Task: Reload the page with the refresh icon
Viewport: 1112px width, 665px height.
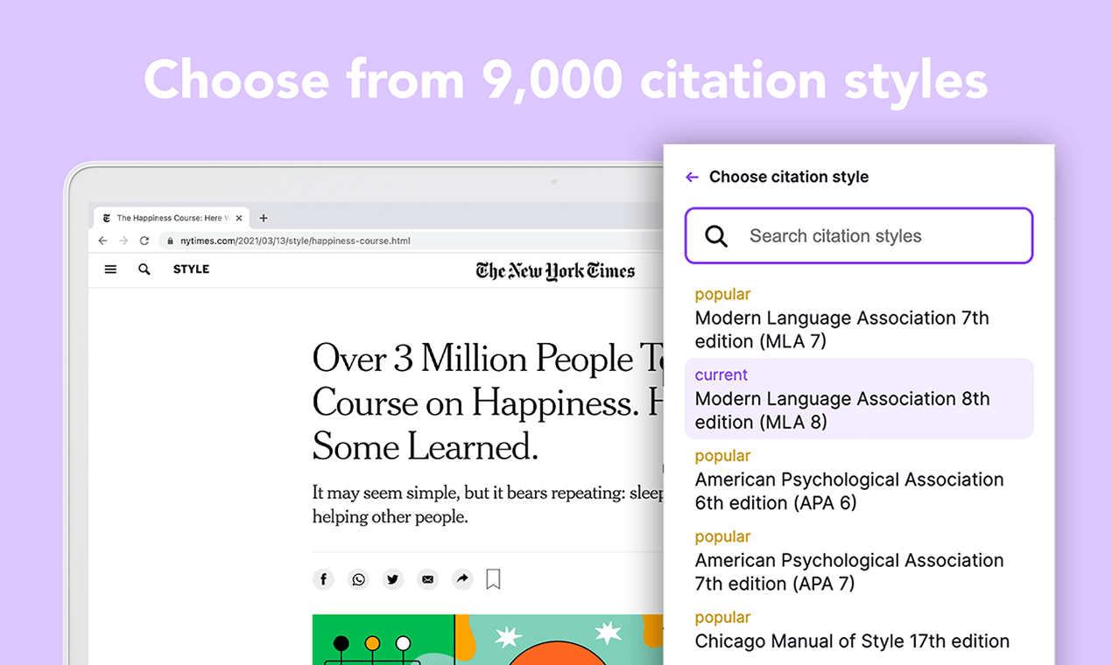Action: (x=144, y=241)
